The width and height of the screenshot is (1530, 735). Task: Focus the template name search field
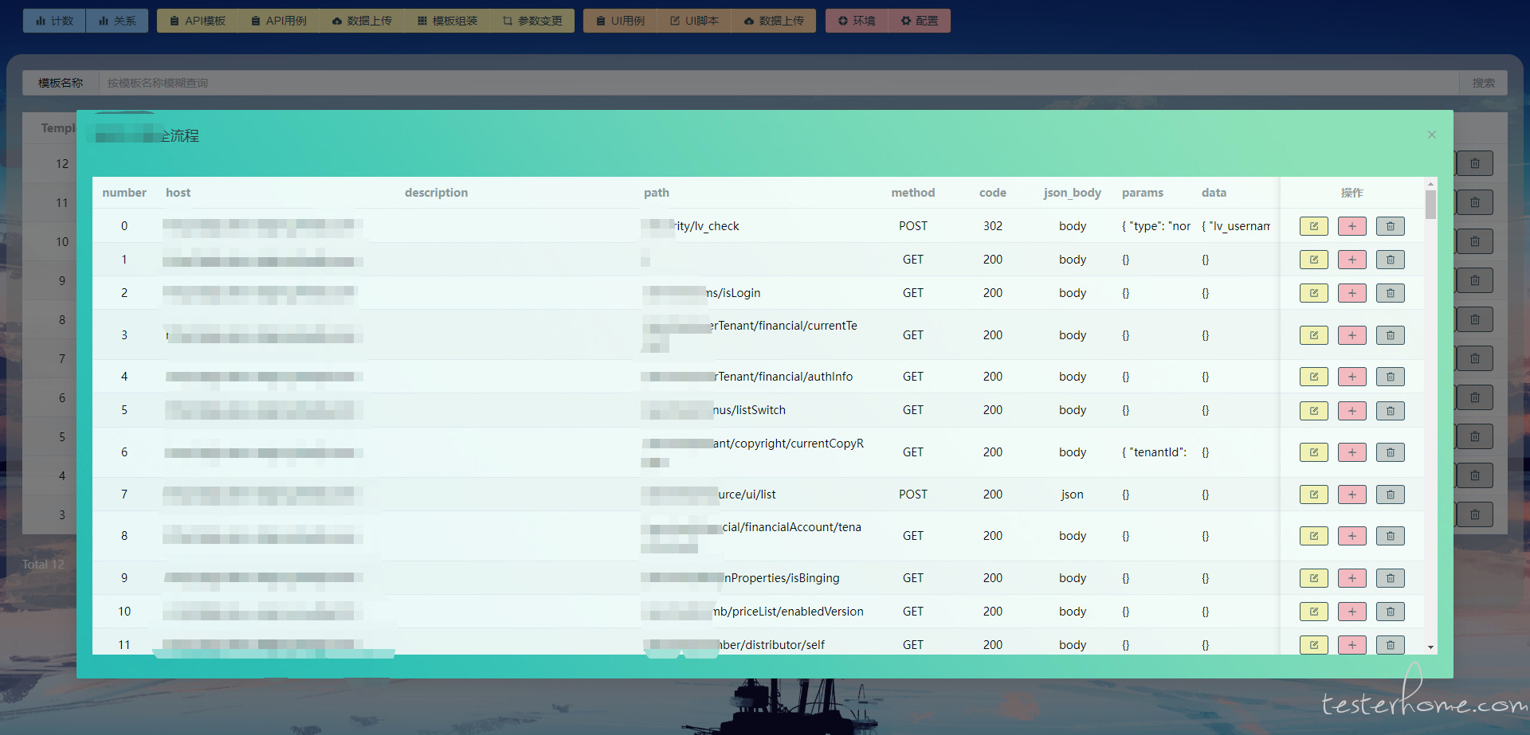coord(779,83)
